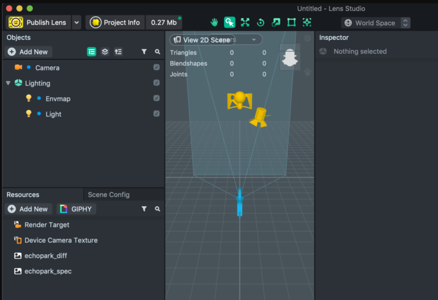
Task: Click the Snapchat ghost icon in viewport
Action: tap(290, 58)
